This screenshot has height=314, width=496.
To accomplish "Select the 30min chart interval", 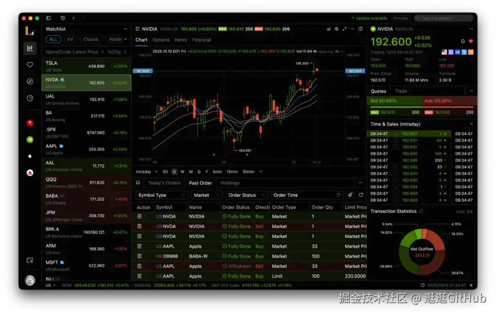I will coord(248,171).
